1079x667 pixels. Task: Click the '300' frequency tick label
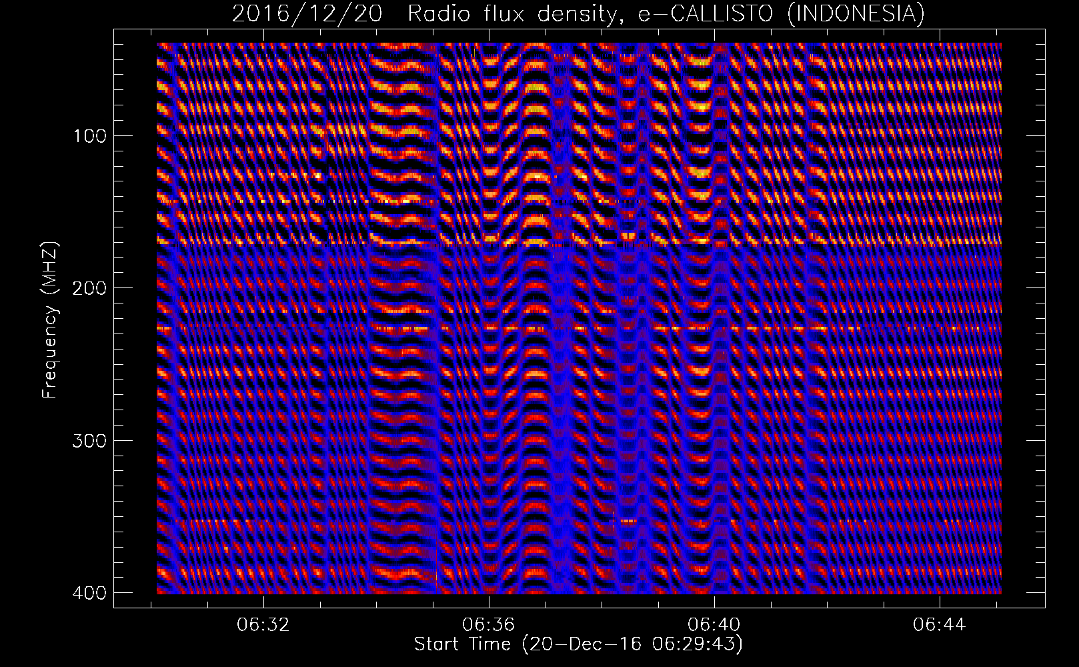(88, 441)
